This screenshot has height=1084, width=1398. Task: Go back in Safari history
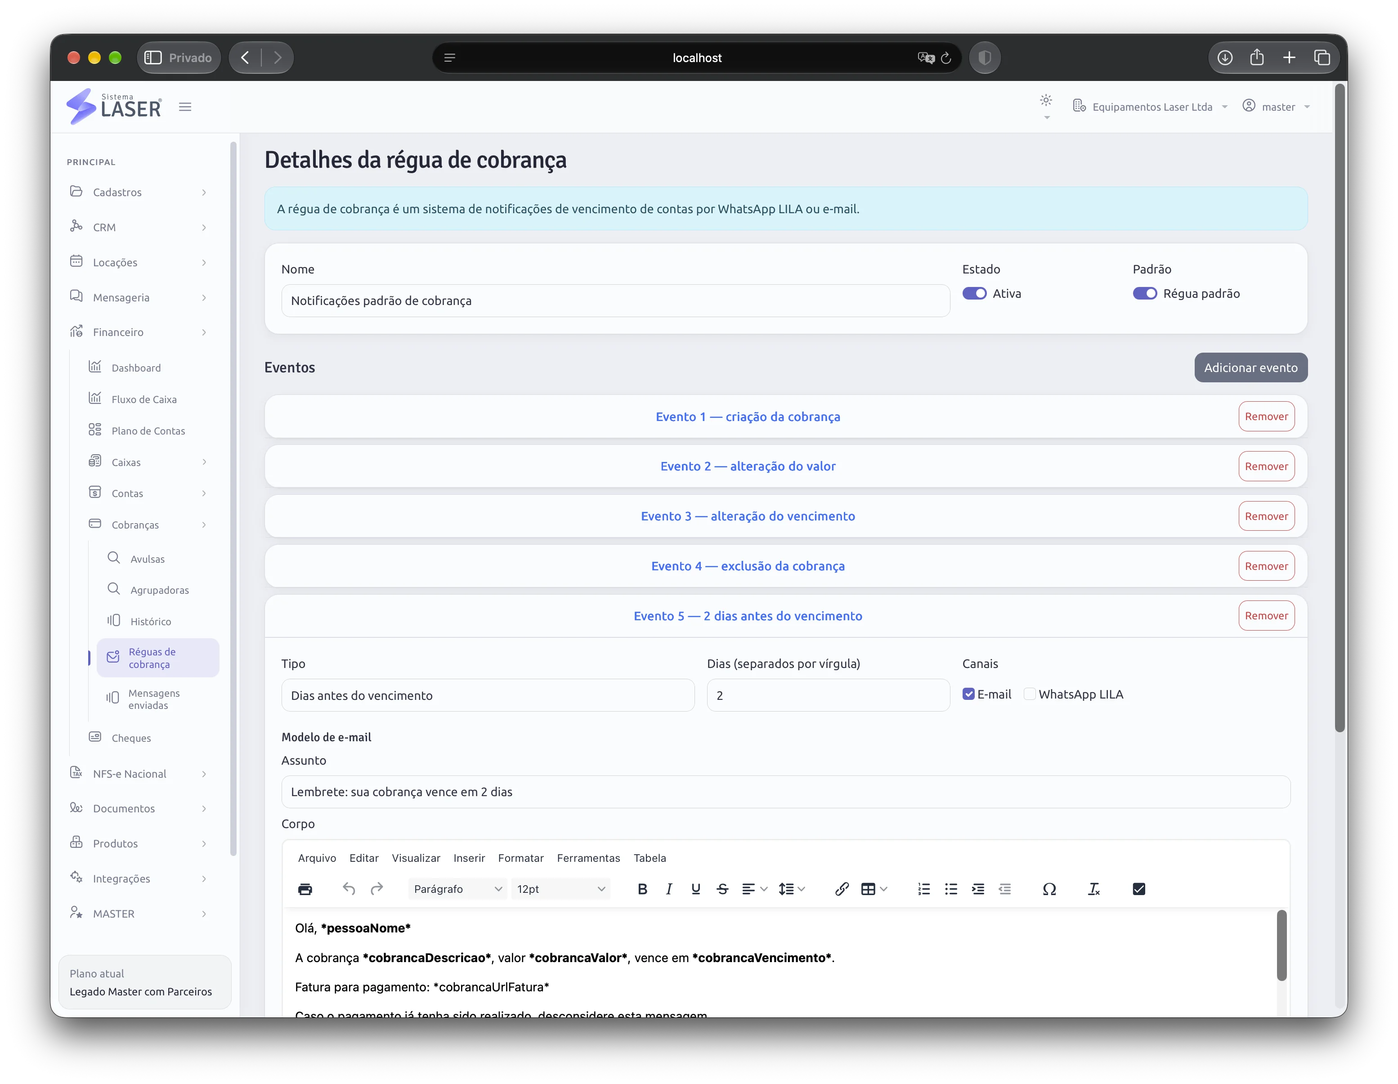click(x=245, y=58)
